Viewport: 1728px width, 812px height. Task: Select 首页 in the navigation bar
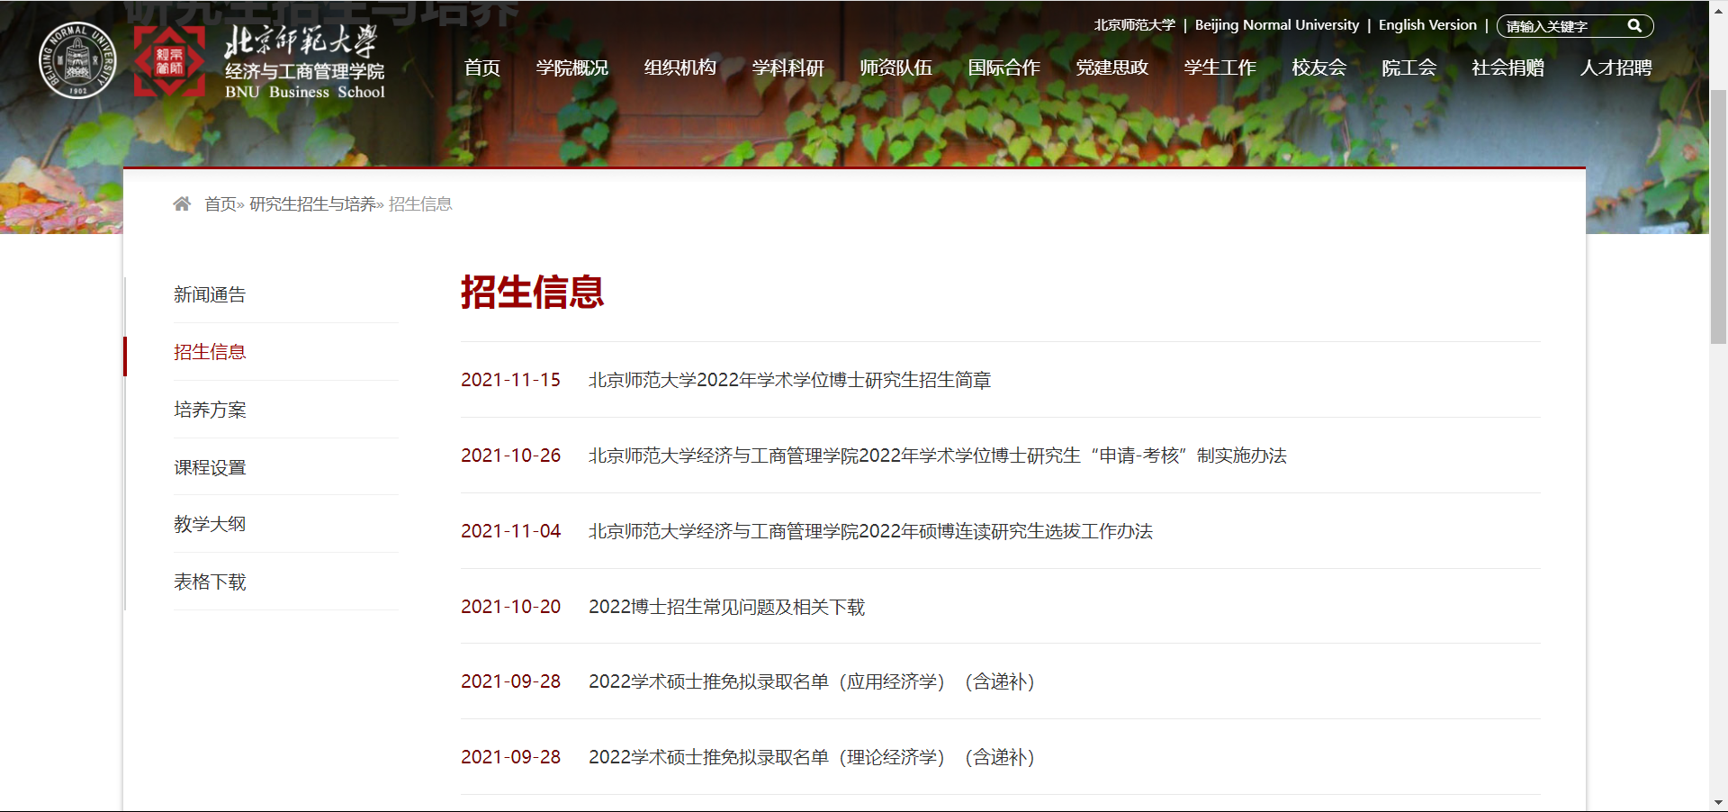pyautogui.click(x=481, y=68)
